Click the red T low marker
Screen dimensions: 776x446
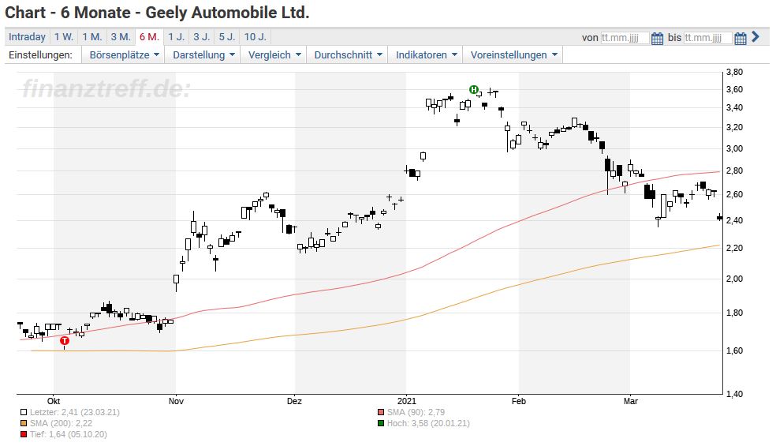point(65,340)
